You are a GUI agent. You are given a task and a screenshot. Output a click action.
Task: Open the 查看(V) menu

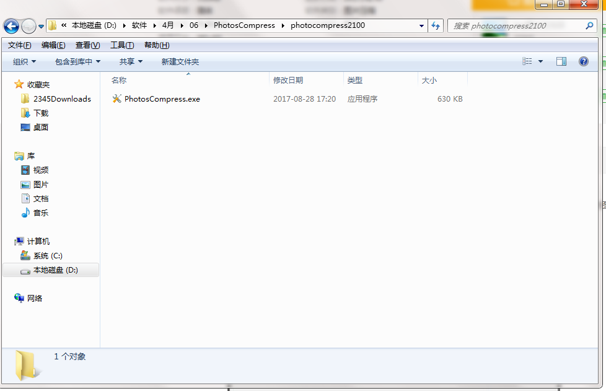tap(88, 45)
